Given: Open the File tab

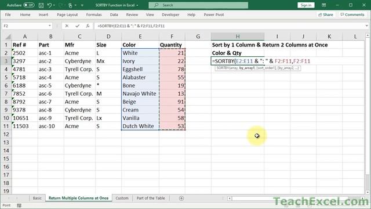Looking at the screenshot, I should (x=8, y=15).
